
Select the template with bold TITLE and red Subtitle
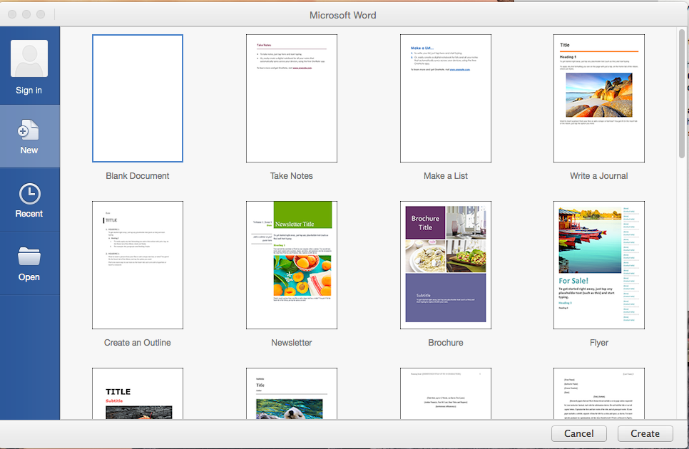tap(138, 393)
